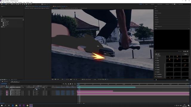
Task: Hide layer 3 using its eye toggle
Action: (1, 92)
